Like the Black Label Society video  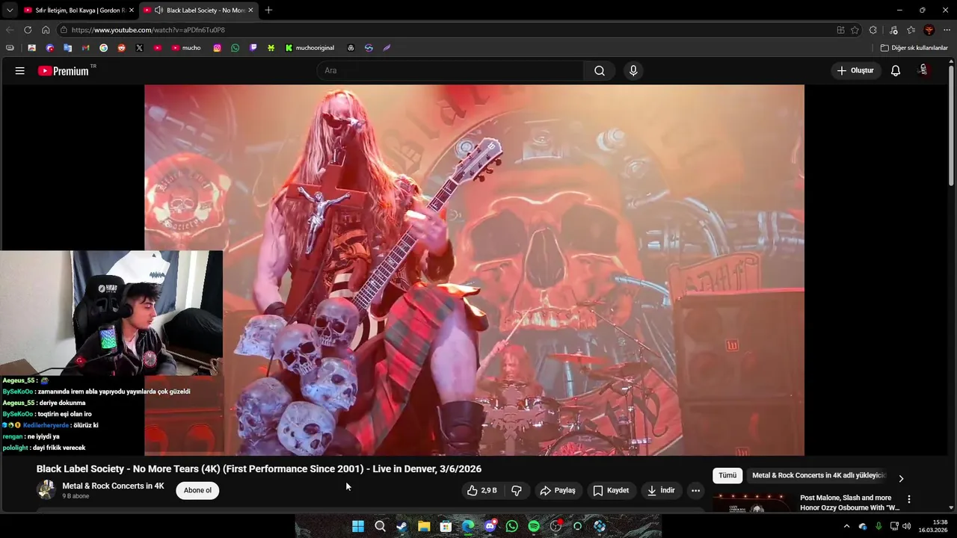(x=481, y=490)
